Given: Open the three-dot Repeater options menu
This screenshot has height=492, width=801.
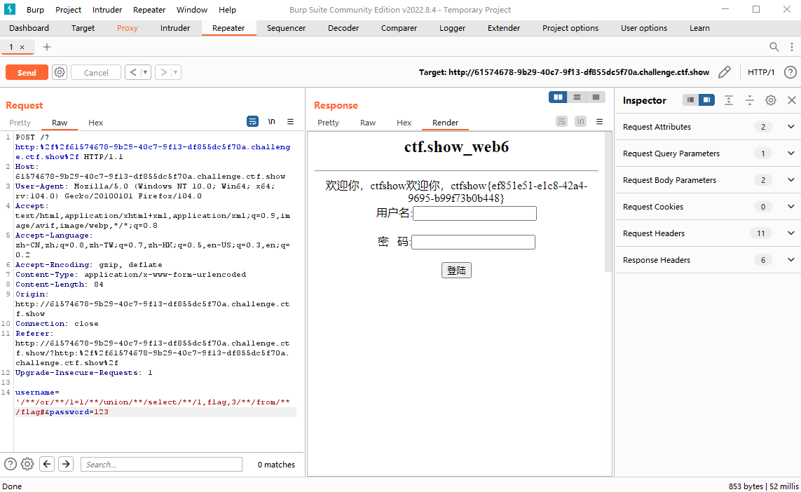Looking at the screenshot, I should (792, 47).
